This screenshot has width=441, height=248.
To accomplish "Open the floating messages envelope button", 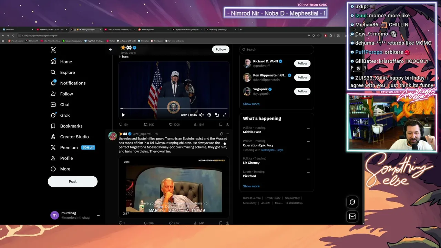I will pyautogui.click(x=352, y=216).
